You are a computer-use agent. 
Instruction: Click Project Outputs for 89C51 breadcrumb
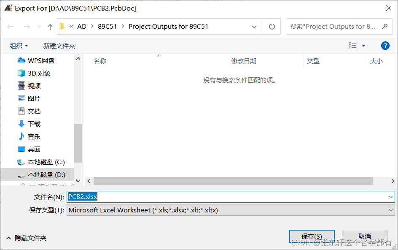168,27
